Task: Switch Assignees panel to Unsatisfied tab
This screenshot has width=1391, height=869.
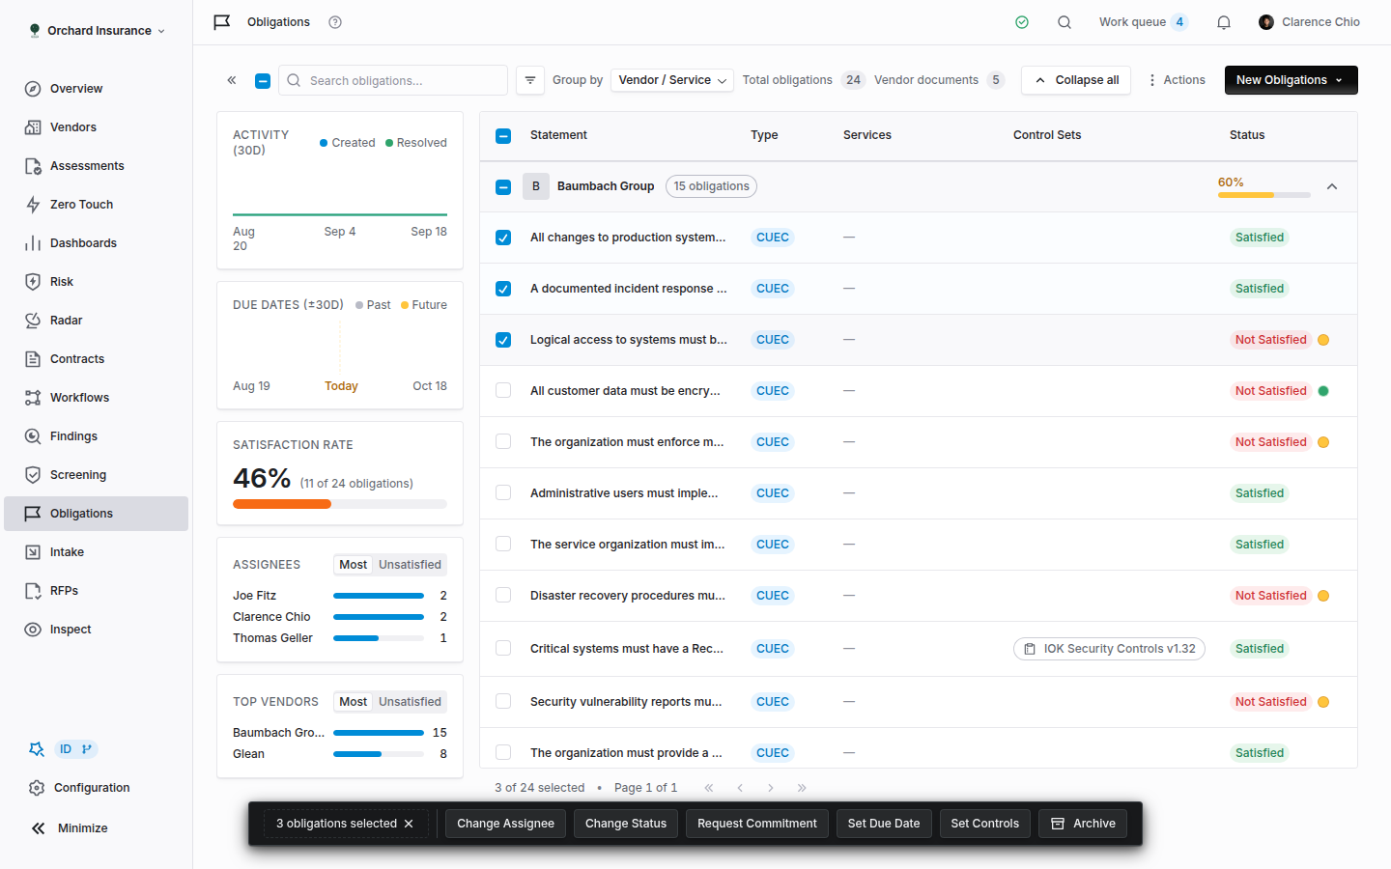Action: click(410, 565)
